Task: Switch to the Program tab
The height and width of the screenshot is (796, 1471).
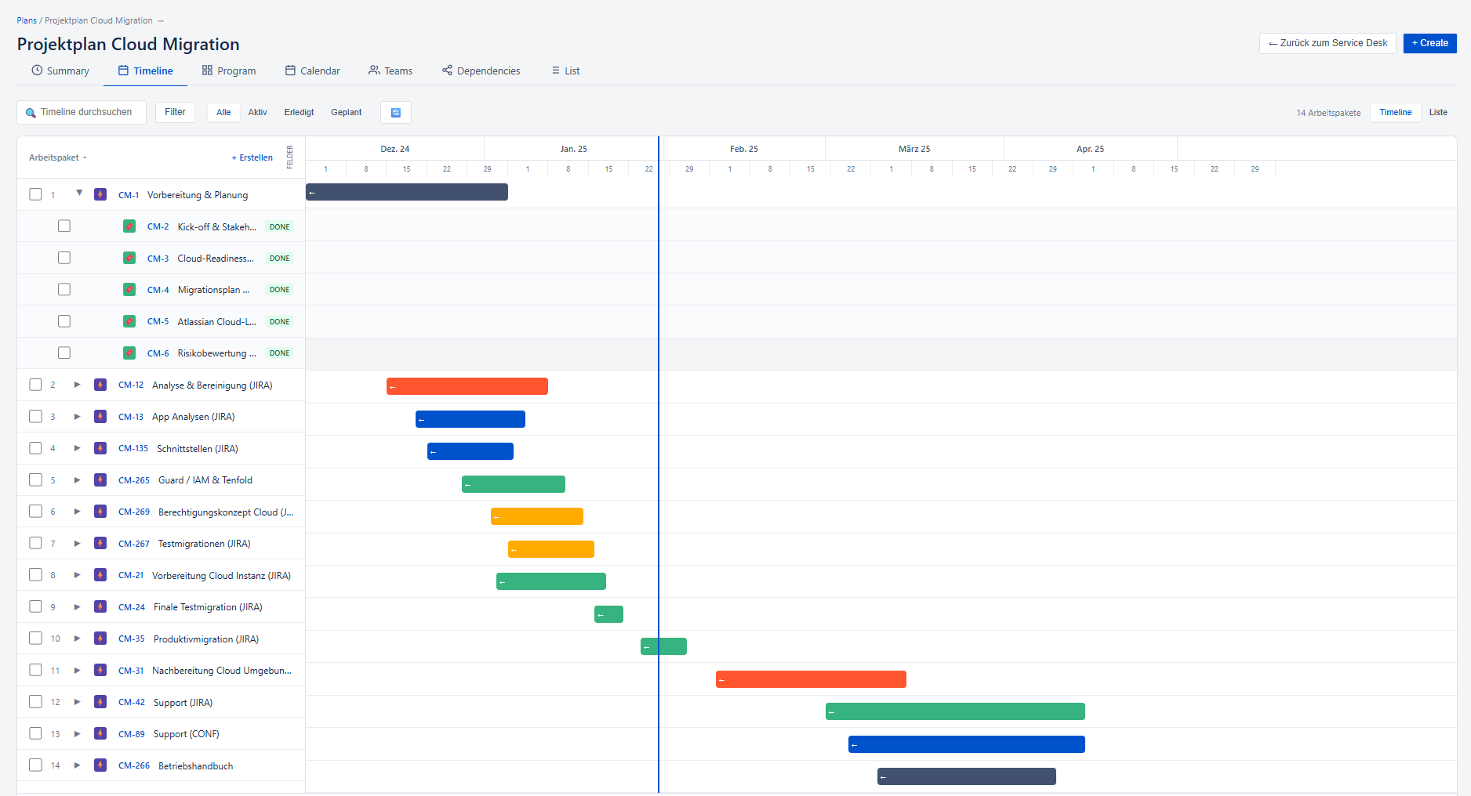Action: tap(229, 71)
